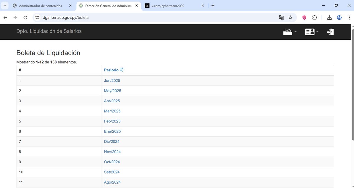The image size is (354, 188).
Task: Expand the caret next to the boleta icon
Action: point(295,32)
